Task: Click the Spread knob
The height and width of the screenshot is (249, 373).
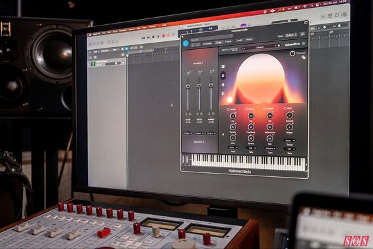Action: pyautogui.click(x=250, y=138)
